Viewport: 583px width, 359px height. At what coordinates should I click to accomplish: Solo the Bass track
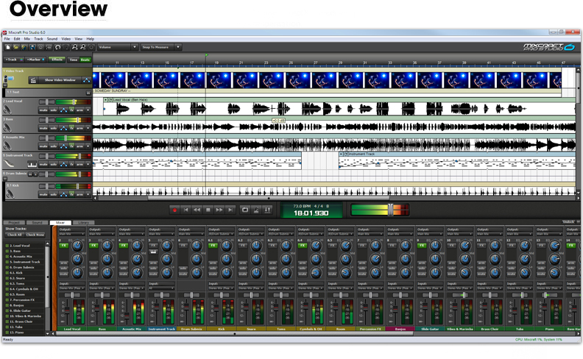pyautogui.click(x=54, y=127)
